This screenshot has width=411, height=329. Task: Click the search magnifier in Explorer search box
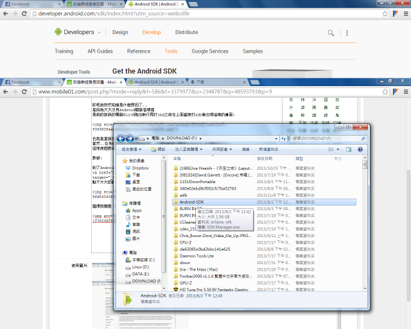click(363, 139)
